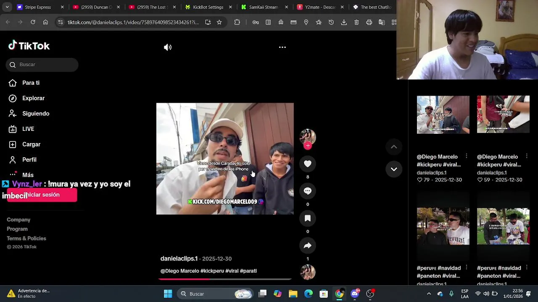Switch to Stripe Express tab

click(41, 7)
